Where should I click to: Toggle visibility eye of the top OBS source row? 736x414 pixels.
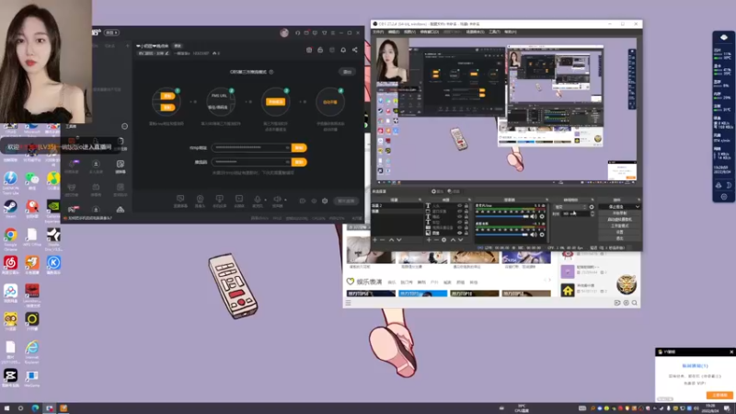[x=459, y=205]
